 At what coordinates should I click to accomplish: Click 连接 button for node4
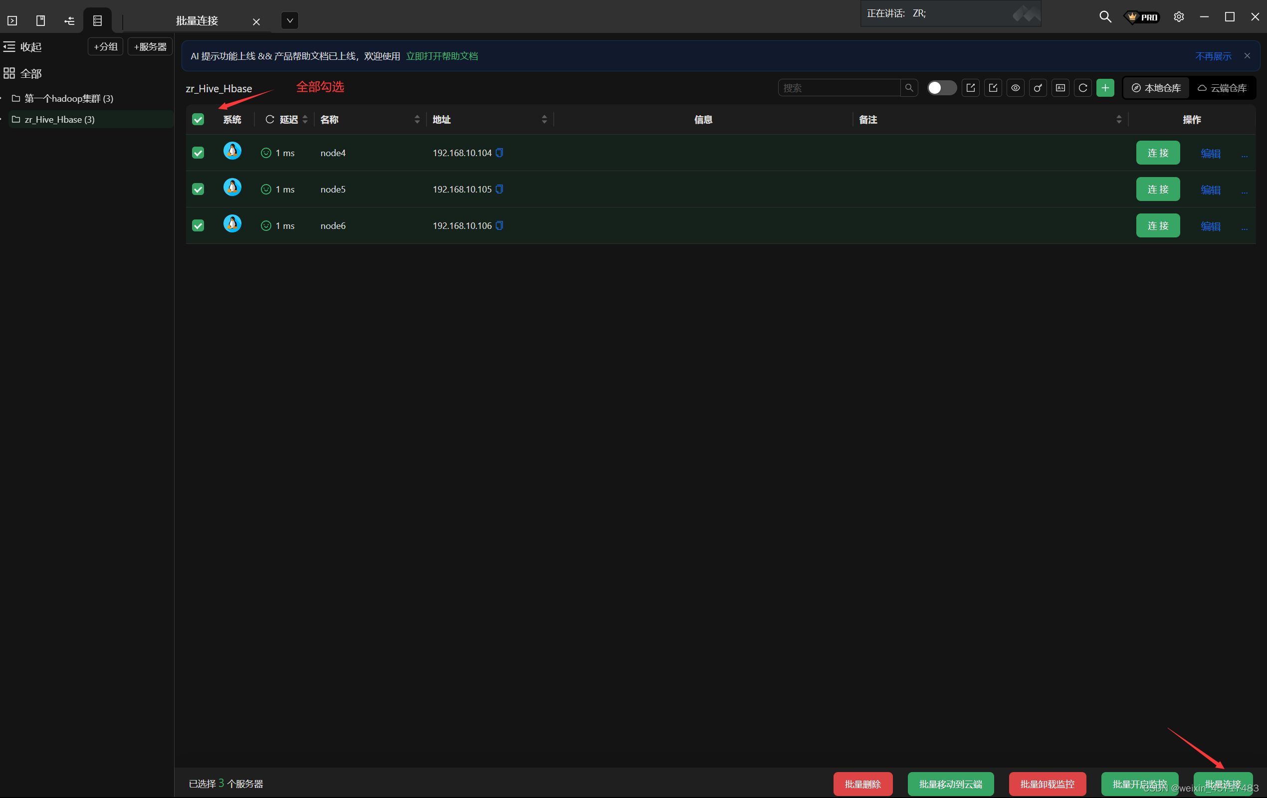[x=1158, y=153]
